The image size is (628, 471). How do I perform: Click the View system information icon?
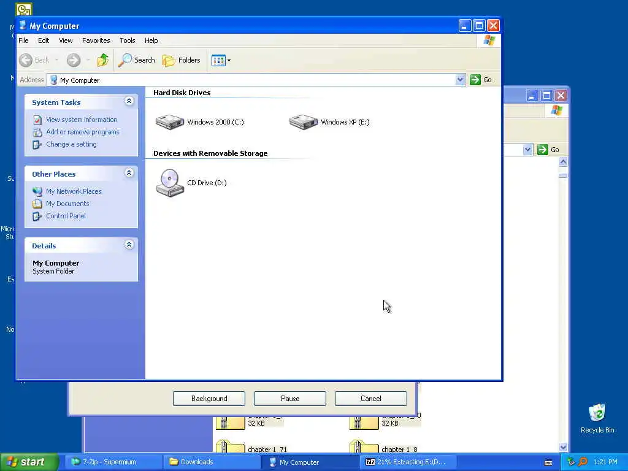click(37, 120)
